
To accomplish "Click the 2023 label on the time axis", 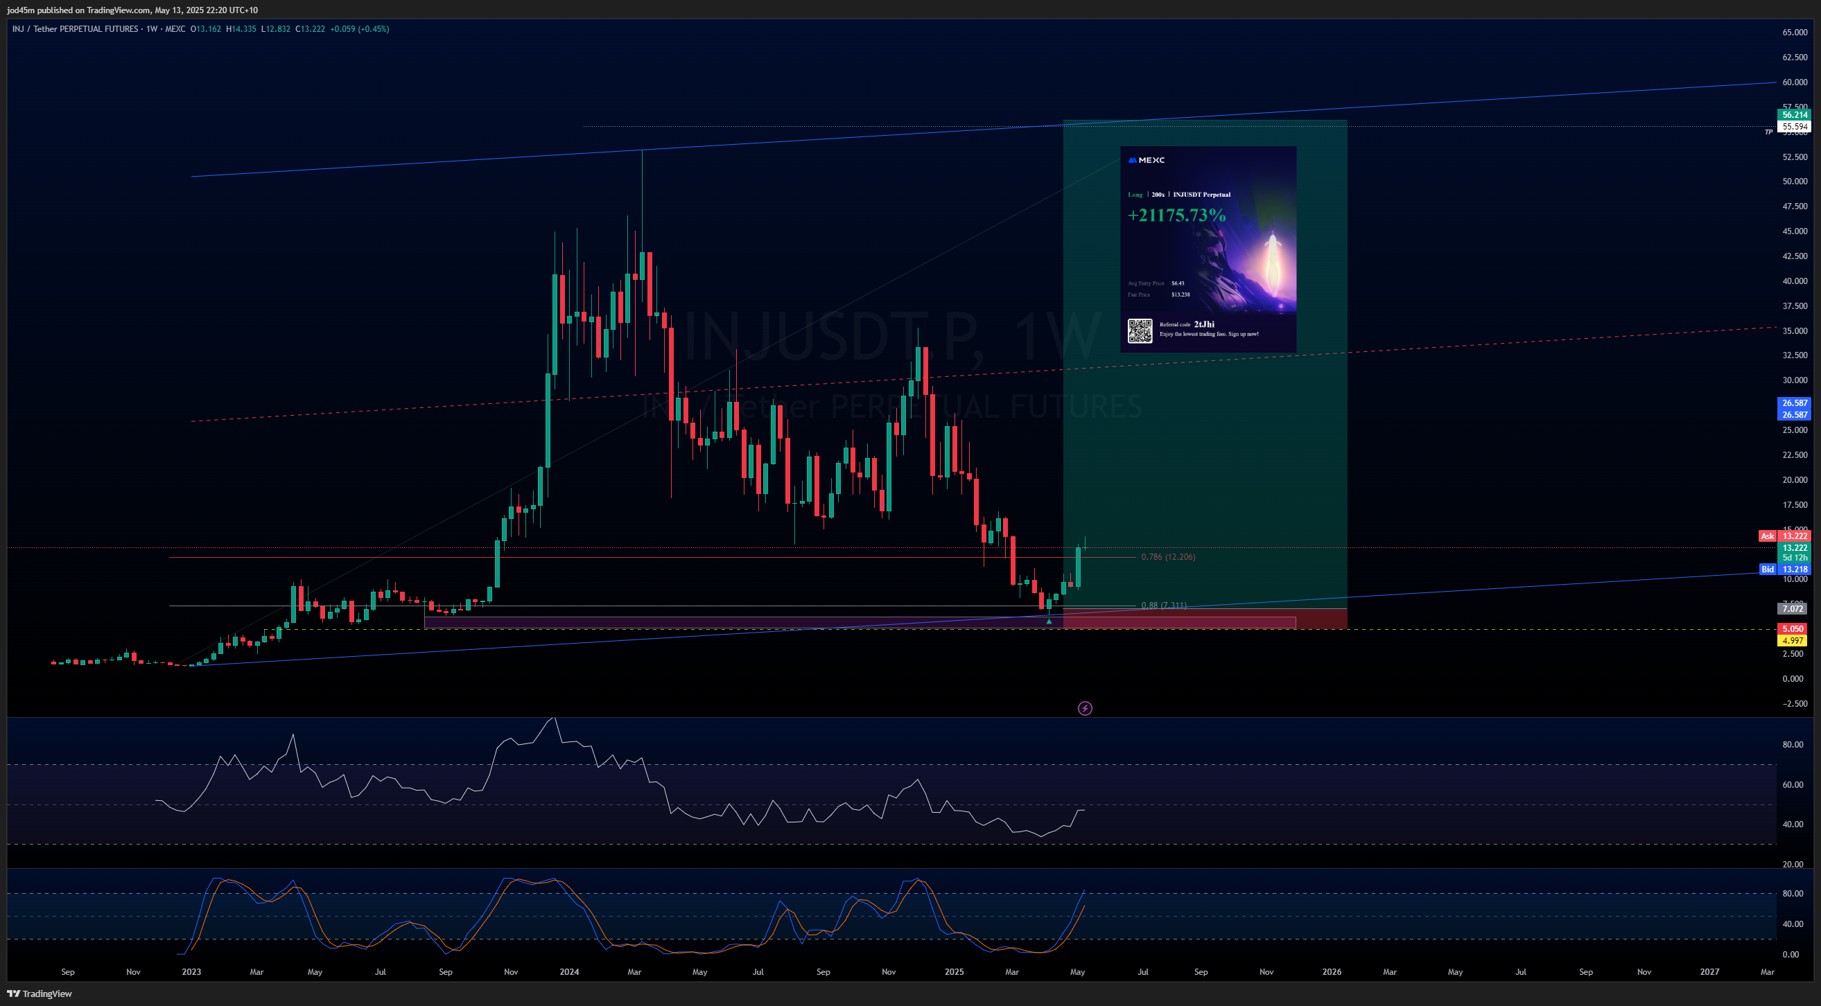I will [191, 971].
